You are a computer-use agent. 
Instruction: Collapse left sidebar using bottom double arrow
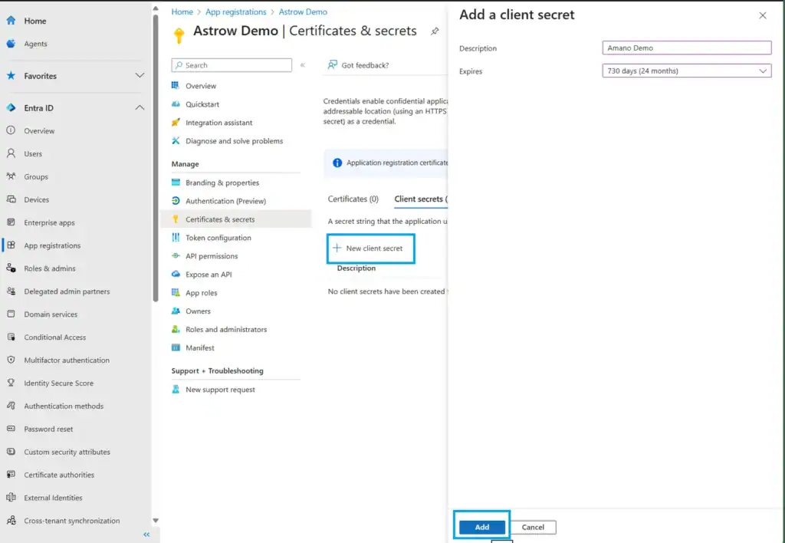[146, 535]
